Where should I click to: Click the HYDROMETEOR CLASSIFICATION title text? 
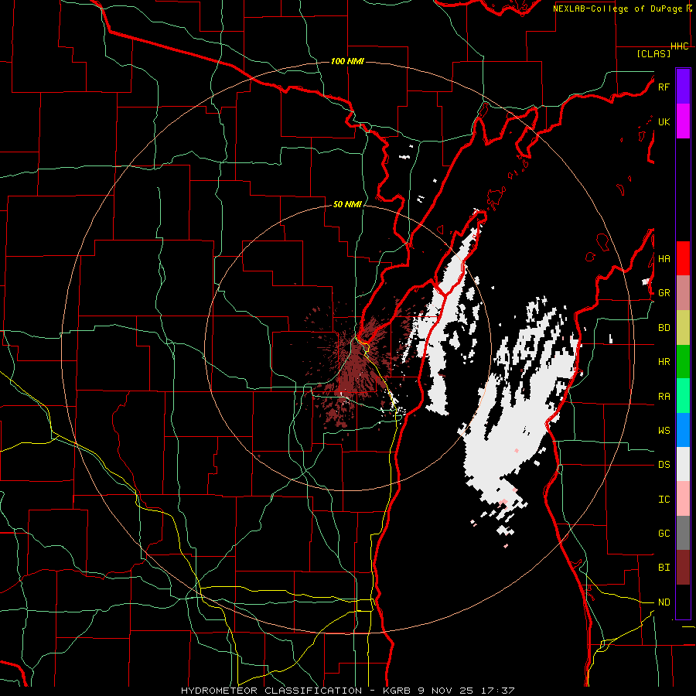click(271, 691)
